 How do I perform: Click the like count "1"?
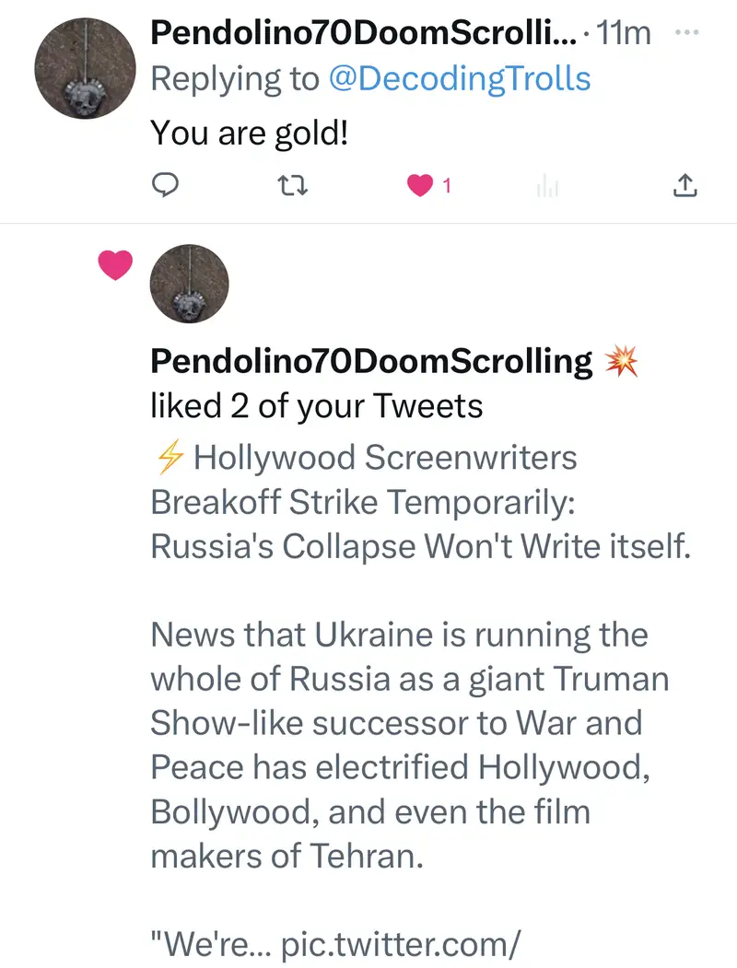pyautogui.click(x=447, y=186)
